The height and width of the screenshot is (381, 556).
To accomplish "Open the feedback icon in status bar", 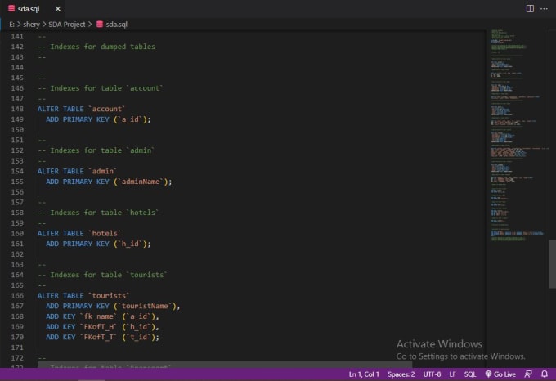I will pos(528,374).
